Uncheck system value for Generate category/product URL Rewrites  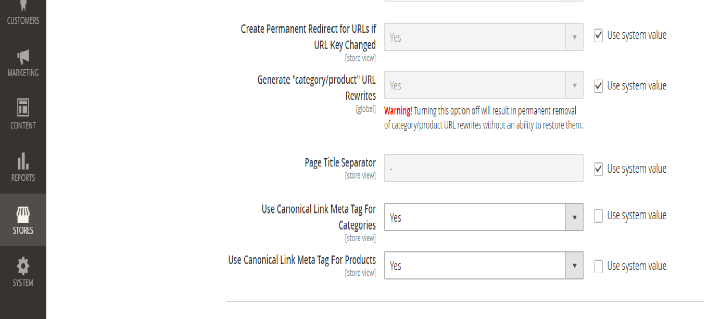pos(599,86)
